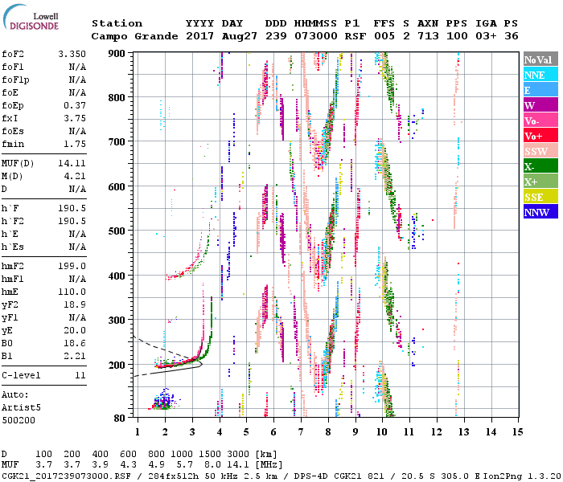Select the X+ light green legend swatch
Screen dimensions: 563x482
(540, 181)
